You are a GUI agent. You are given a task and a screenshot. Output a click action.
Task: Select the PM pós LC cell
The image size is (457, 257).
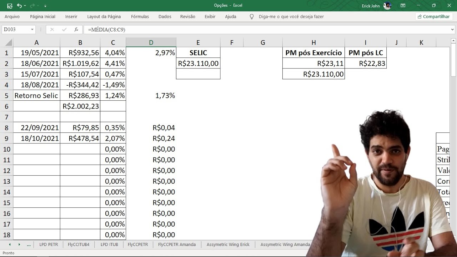(x=366, y=53)
